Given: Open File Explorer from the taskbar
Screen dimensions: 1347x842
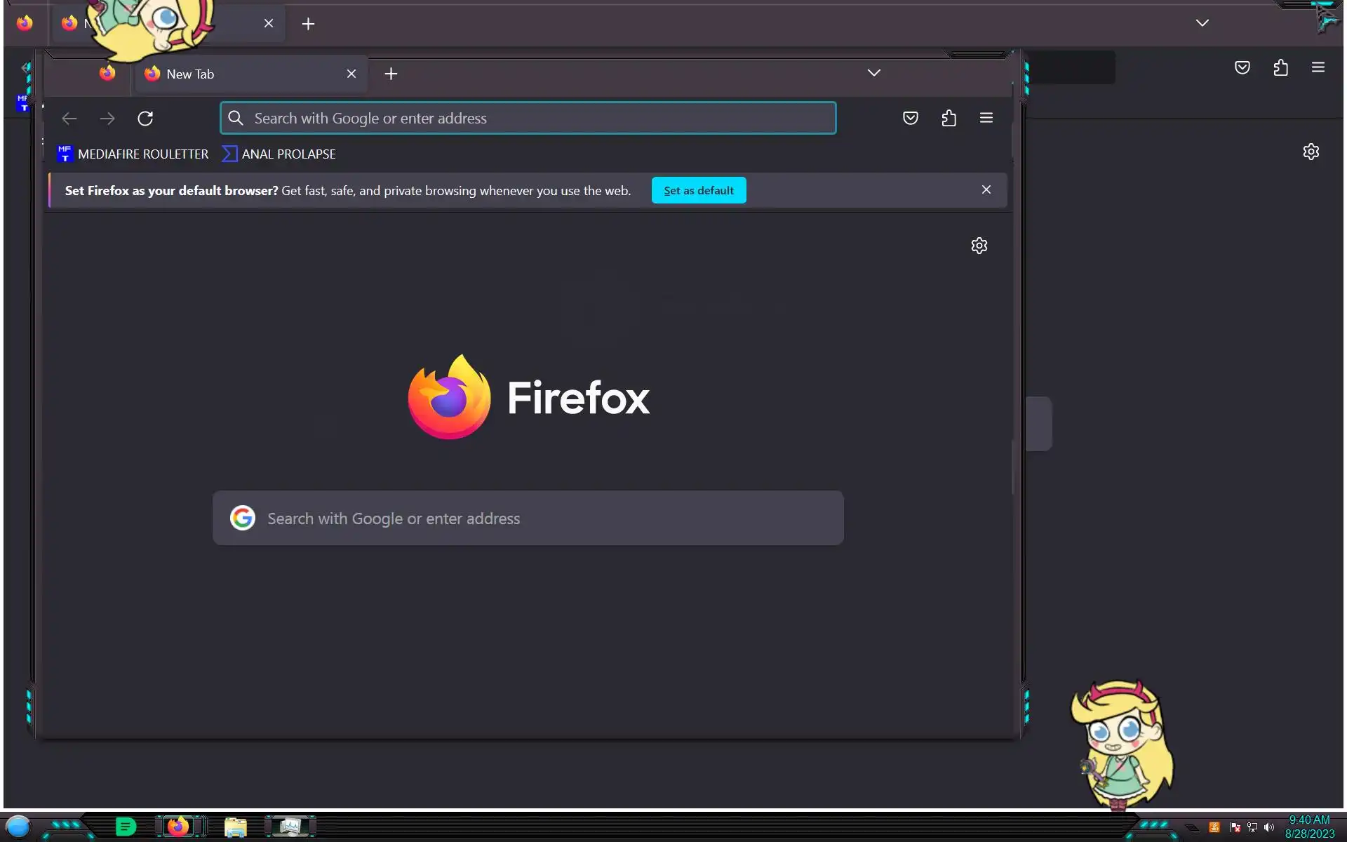Looking at the screenshot, I should (235, 827).
